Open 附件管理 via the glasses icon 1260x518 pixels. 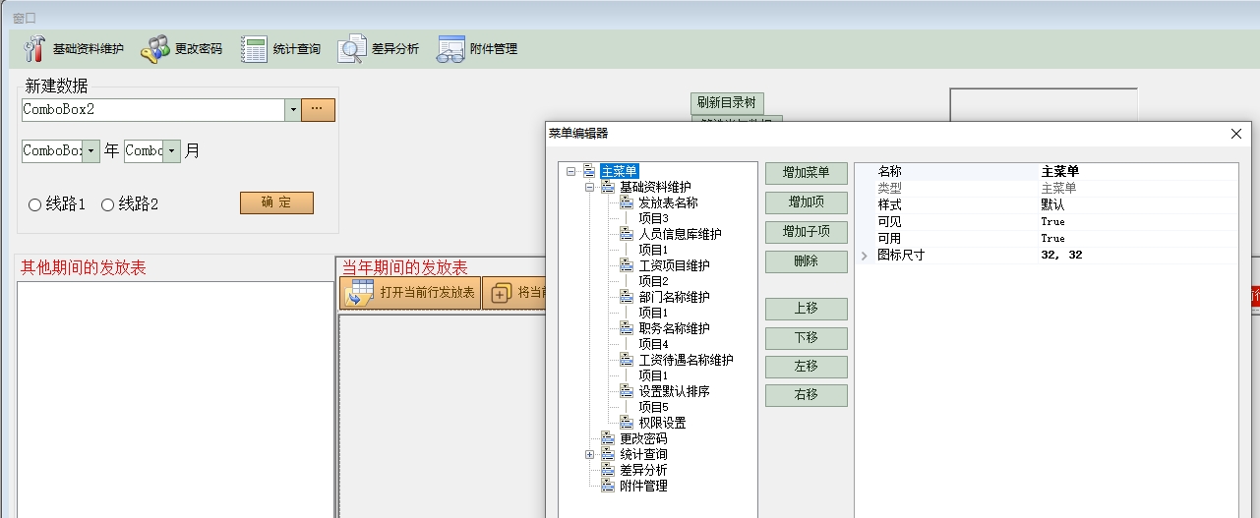[x=450, y=49]
